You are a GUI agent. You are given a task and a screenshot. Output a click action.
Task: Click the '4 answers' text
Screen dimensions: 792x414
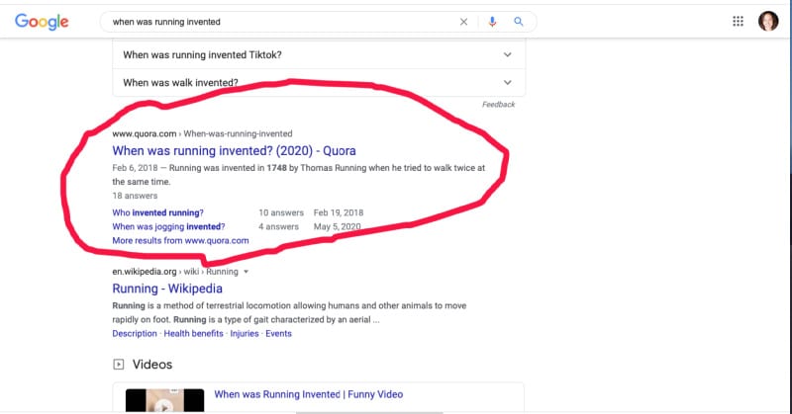[278, 227]
